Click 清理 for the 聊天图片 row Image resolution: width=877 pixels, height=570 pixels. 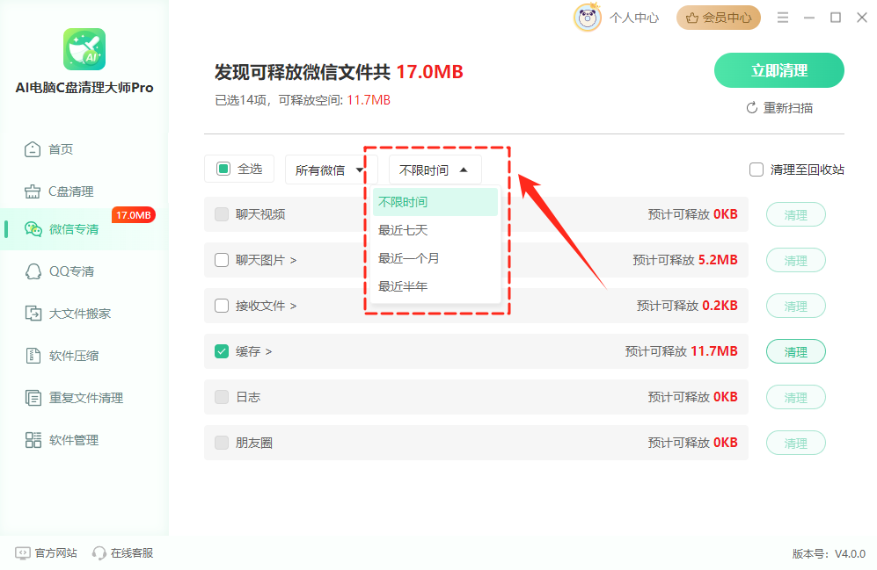(x=796, y=261)
